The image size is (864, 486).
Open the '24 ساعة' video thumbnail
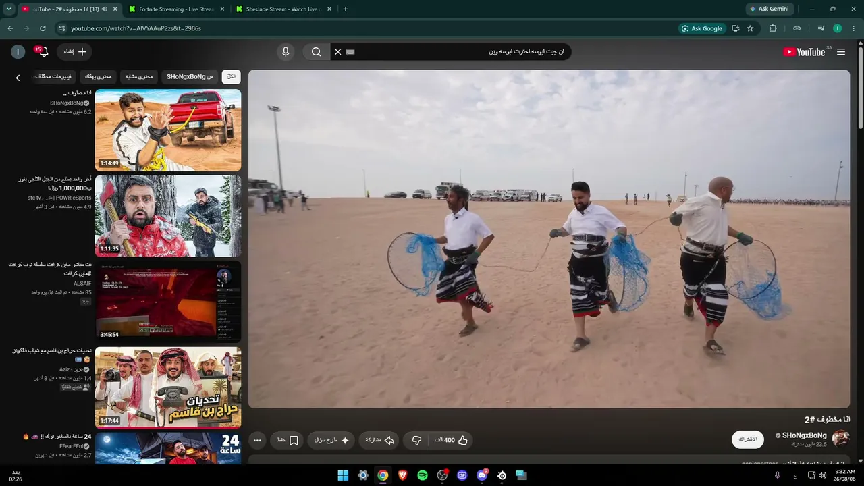168,448
